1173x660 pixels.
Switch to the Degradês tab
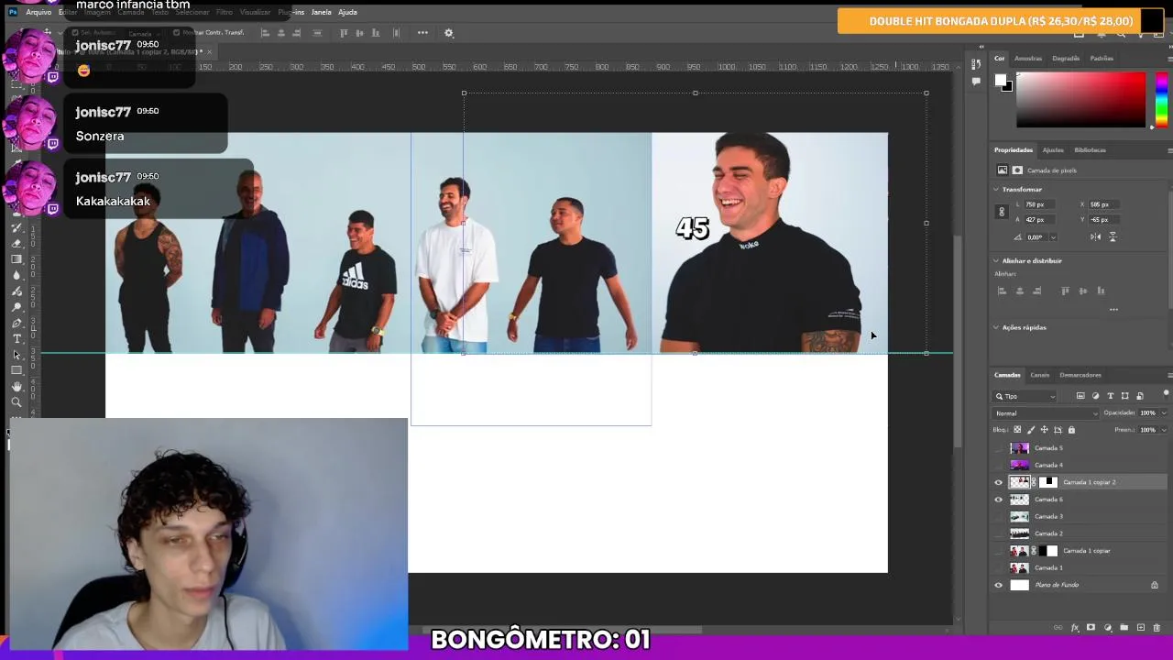[x=1066, y=59]
